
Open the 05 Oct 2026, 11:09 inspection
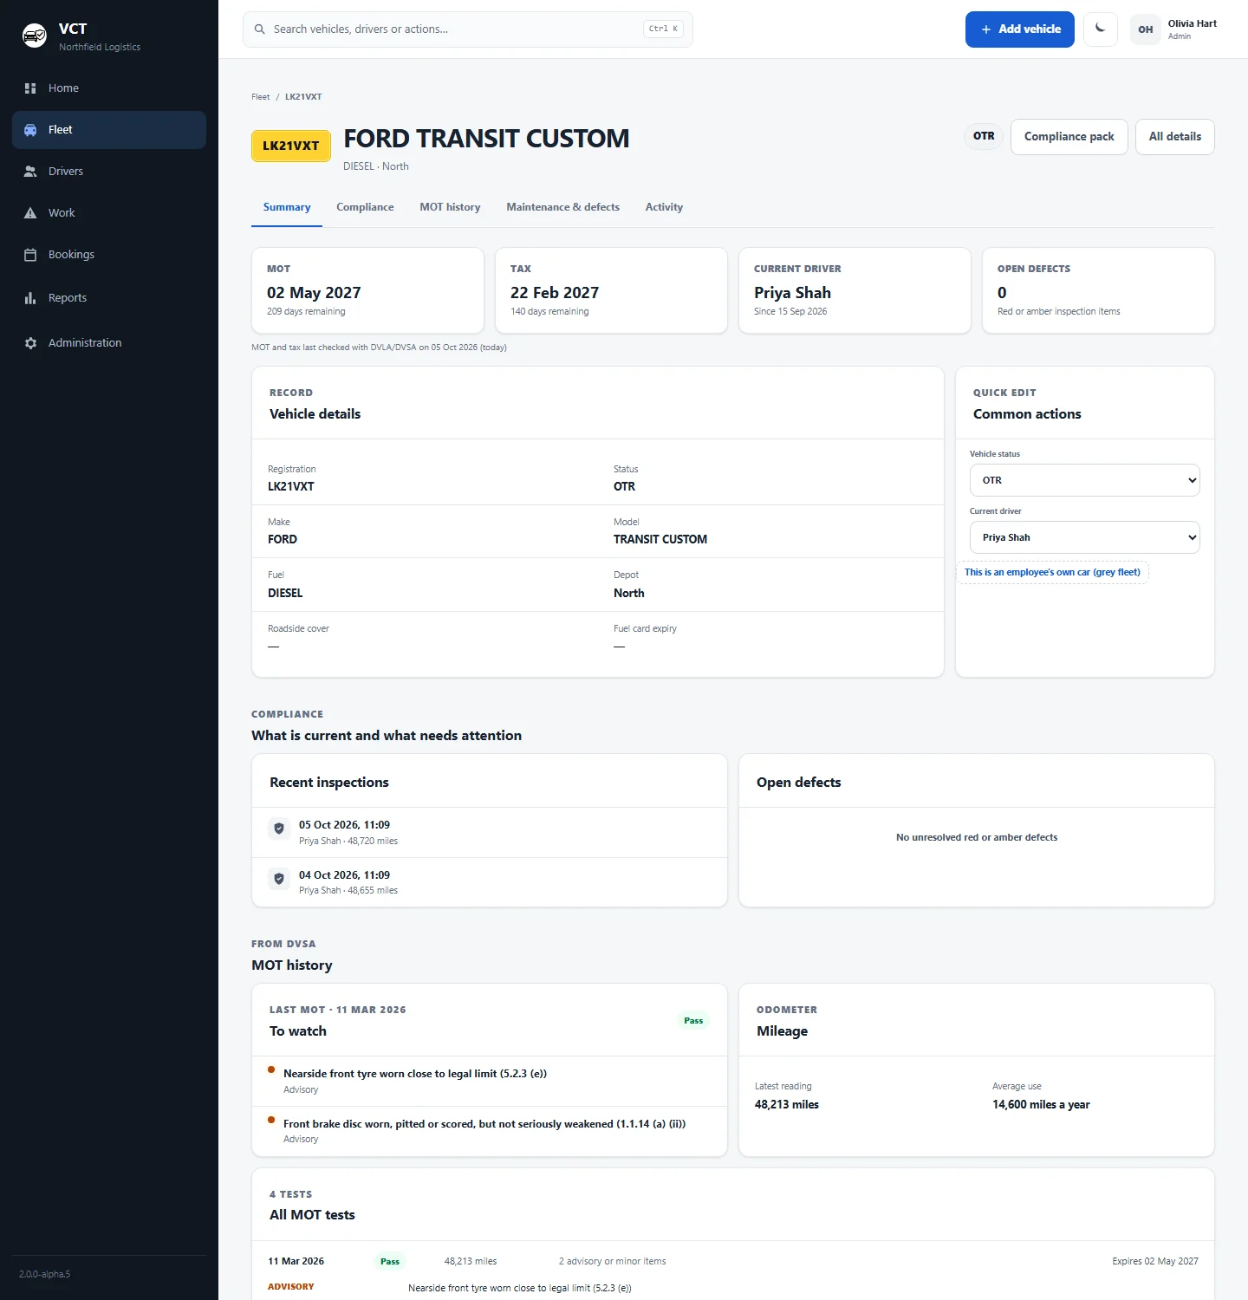(490, 833)
